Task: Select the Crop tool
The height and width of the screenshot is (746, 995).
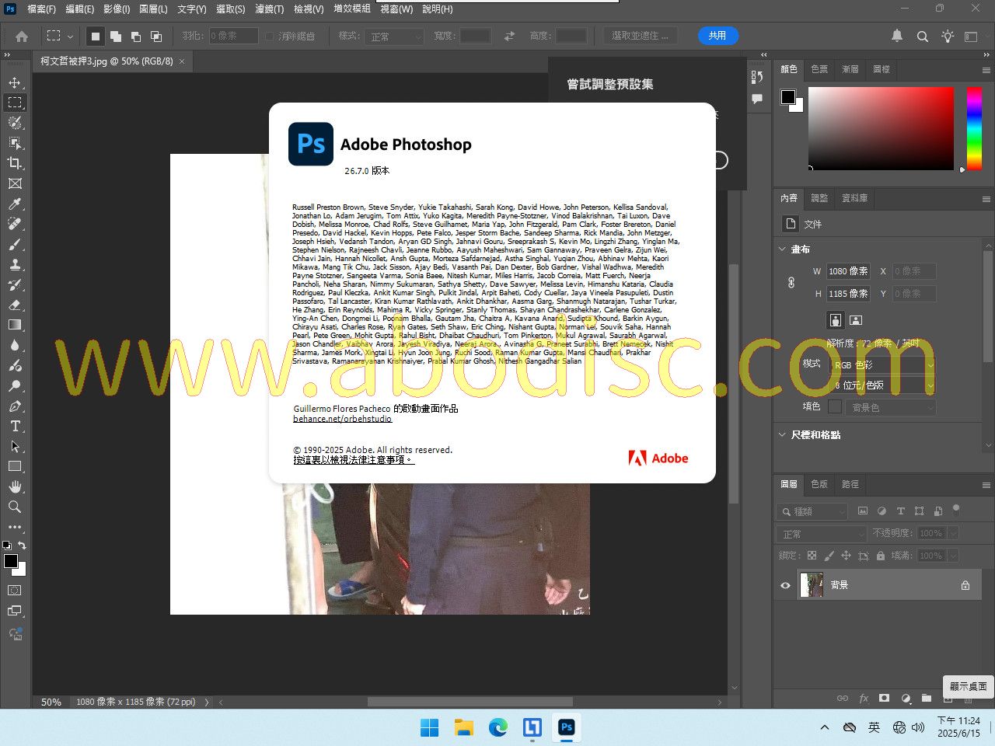Action: point(15,163)
